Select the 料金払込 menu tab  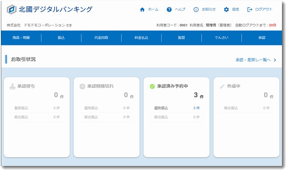(x=141, y=38)
